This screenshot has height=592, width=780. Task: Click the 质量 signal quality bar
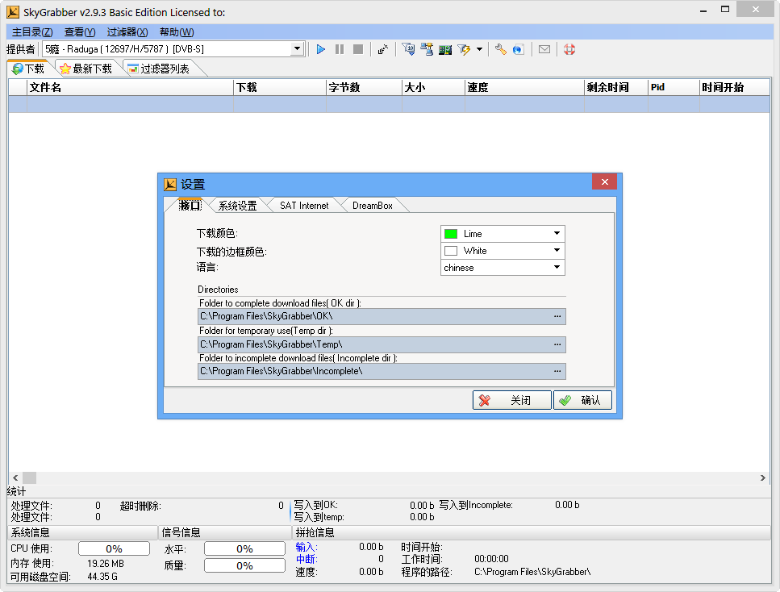click(244, 565)
